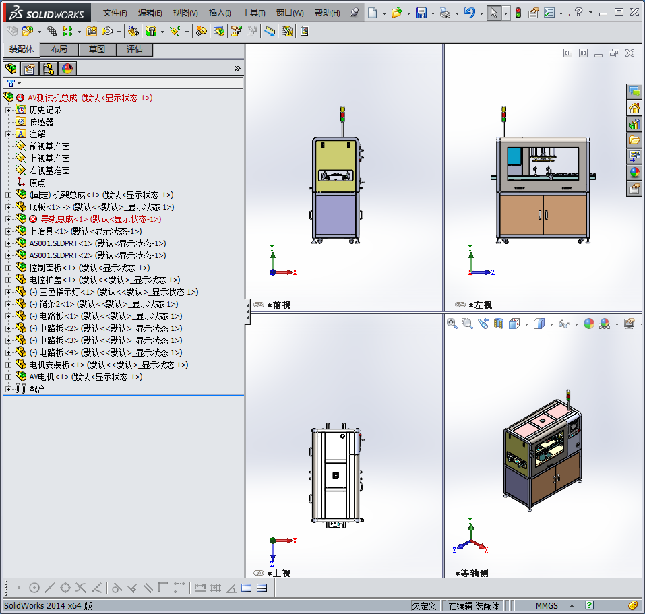Open the ConfigurationManager tab icon
645x614 pixels.
pyautogui.click(x=48, y=68)
